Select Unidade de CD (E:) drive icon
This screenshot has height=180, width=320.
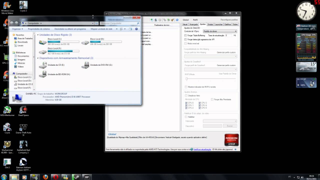tap(43, 65)
